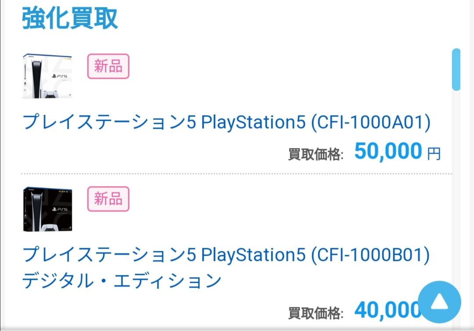Open the white PS5 box thumbnail
This screenshot has height=331, width=474.
point(47,77)
